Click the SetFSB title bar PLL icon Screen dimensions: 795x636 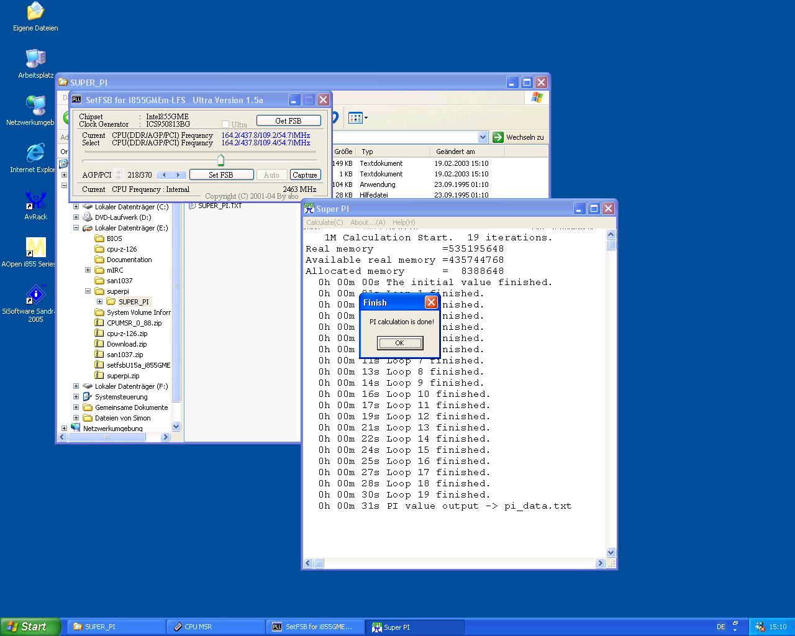[76, 99]
